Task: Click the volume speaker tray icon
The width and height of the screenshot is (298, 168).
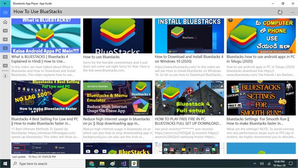Action: pos(262,164)
